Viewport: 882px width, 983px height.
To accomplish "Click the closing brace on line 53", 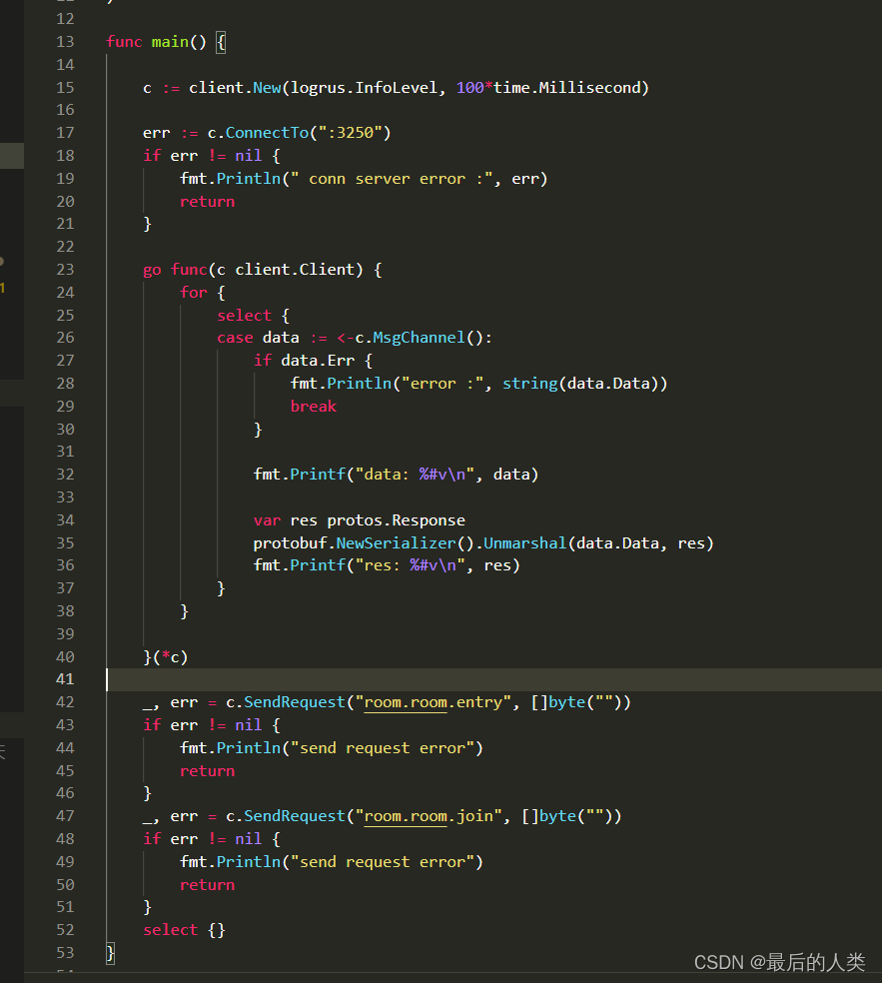I will (x=110, y=953).
